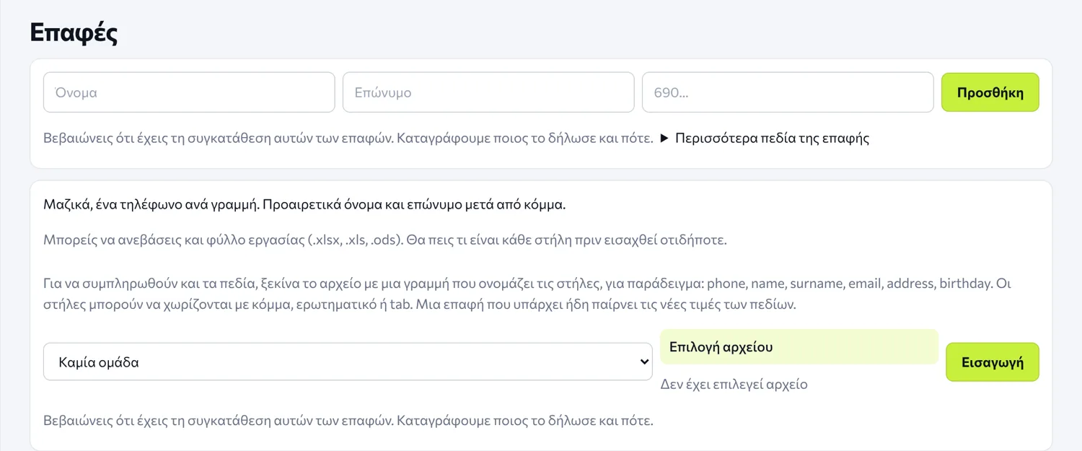Image resolution: width=1082 pixels, height=451 pixels.
Task: Click Επιλογή αρχείου to choose file
Action: (x=799, y=347)
